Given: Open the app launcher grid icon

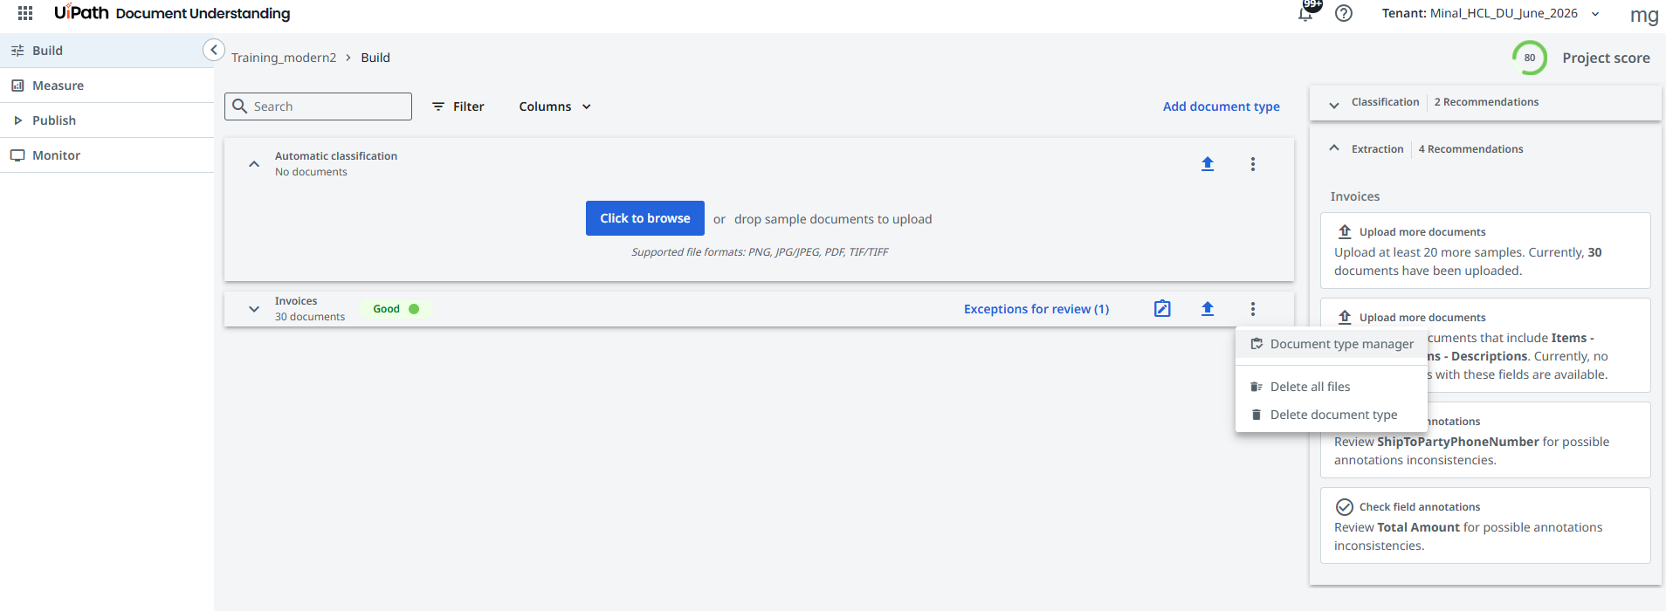Looking at the screenshot, I should pyautogui.click(x=25, y=13).
